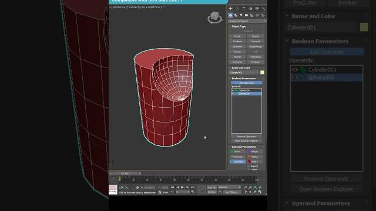Select the Geometry category icon
Image resolution: width=376 pixels, height=211 pixels.
230,15
